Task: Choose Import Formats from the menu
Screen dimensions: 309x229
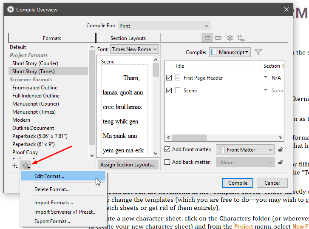Action: tap(63, 203)
